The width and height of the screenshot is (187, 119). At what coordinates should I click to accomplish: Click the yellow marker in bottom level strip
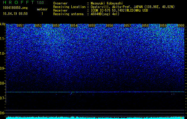point(181,118)
